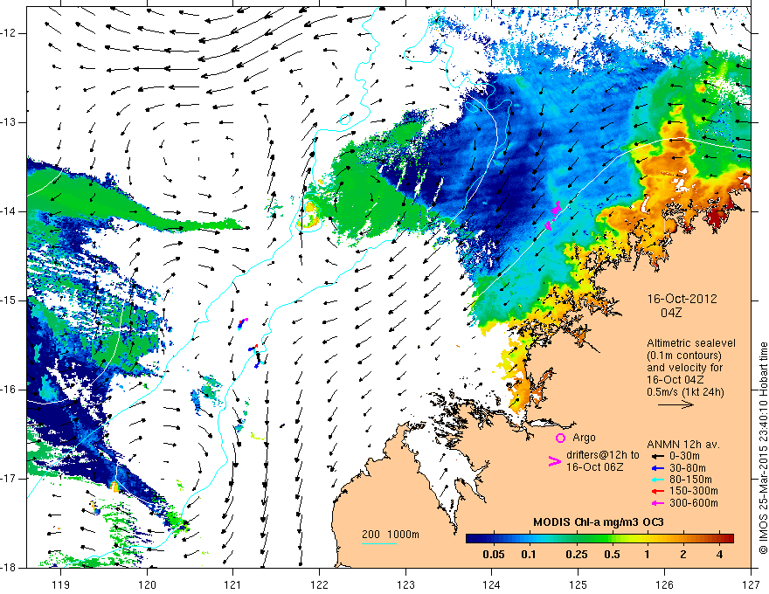The image size is (769, 594).
Task: Click the latitude axis label -14
Action: click(x=9, y=211)
